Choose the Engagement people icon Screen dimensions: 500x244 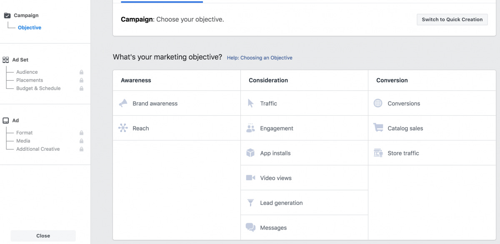coord(250,128)
